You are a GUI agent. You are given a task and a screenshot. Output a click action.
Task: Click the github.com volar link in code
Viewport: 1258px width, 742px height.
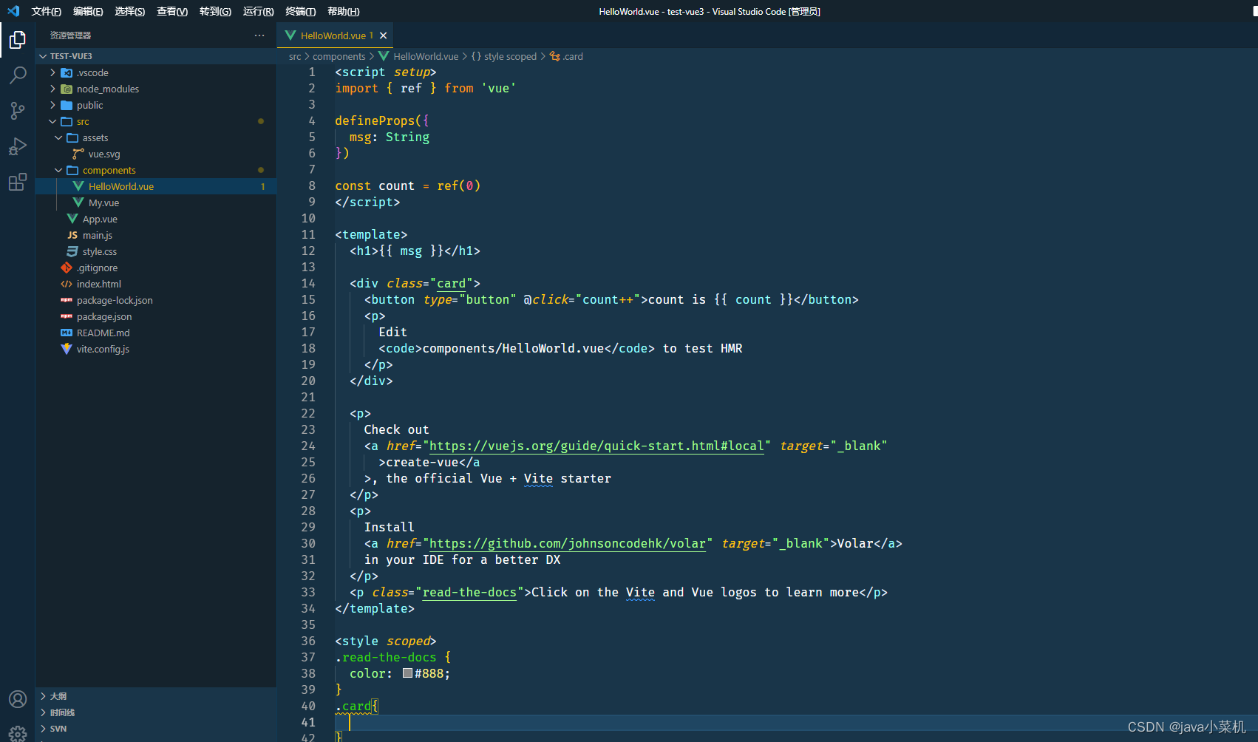(567, 544)
